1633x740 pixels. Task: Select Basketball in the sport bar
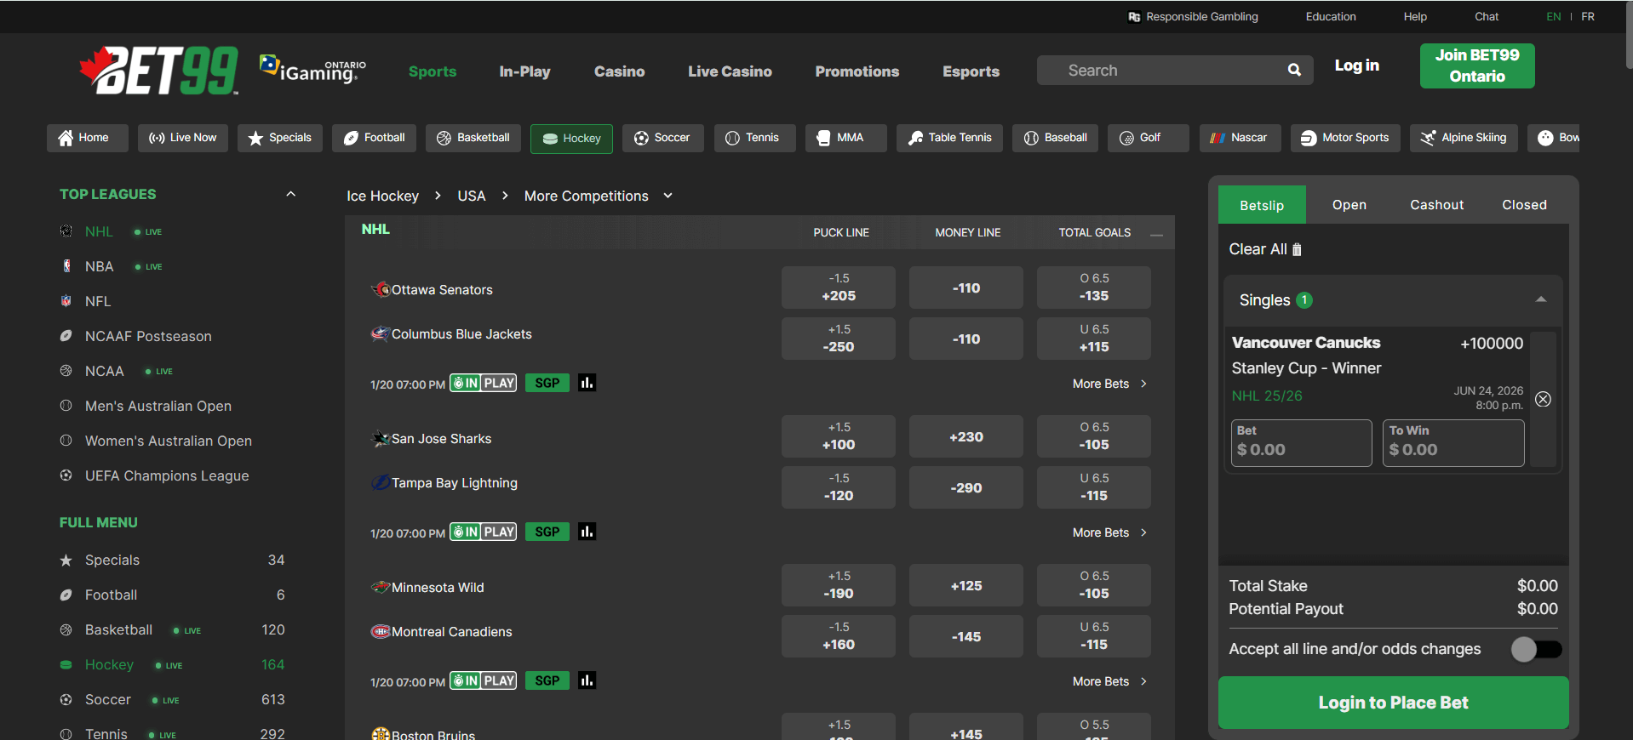pyautogui.click(x=473, y=138)
